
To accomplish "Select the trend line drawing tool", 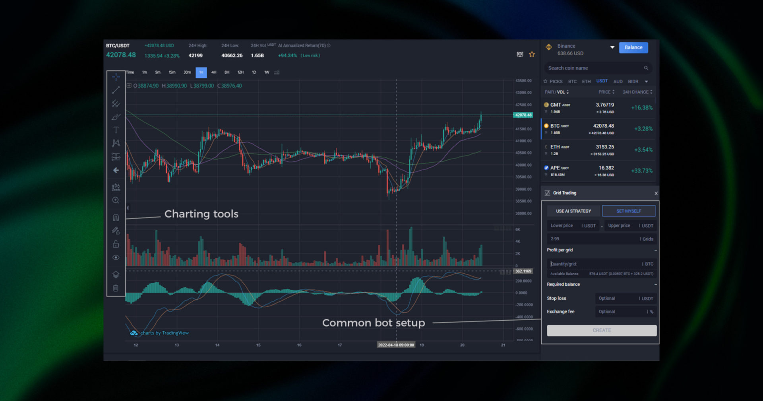I will click(116, 90).
